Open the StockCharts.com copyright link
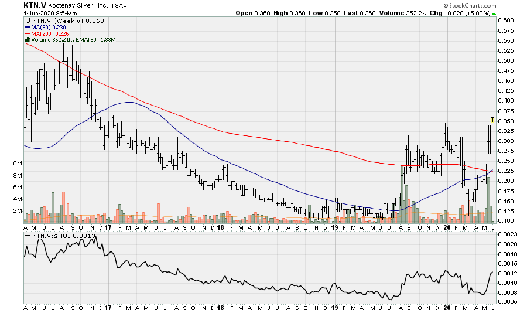 (x=470, y=5)
